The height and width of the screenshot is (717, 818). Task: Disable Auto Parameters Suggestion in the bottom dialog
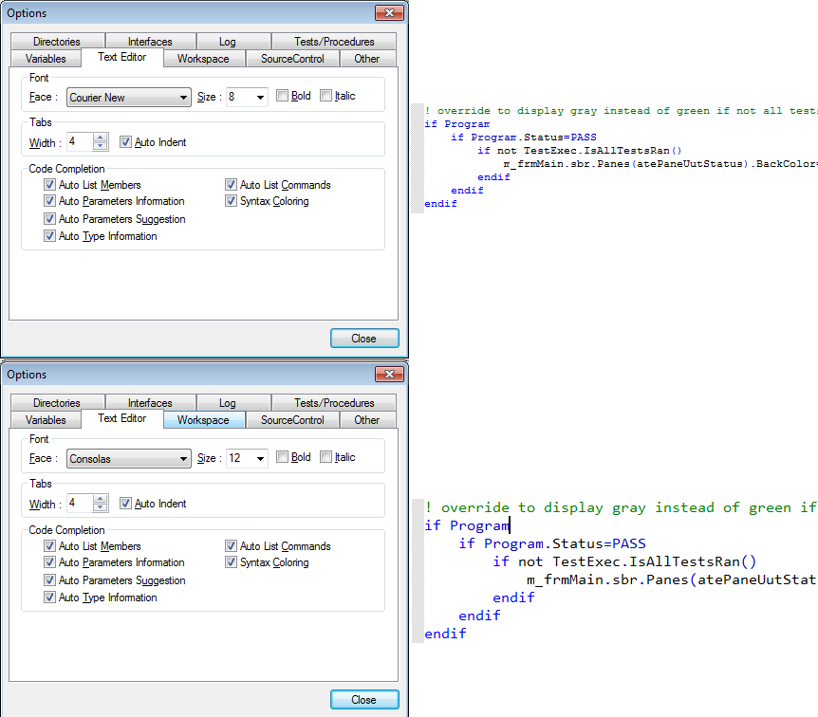49,579
